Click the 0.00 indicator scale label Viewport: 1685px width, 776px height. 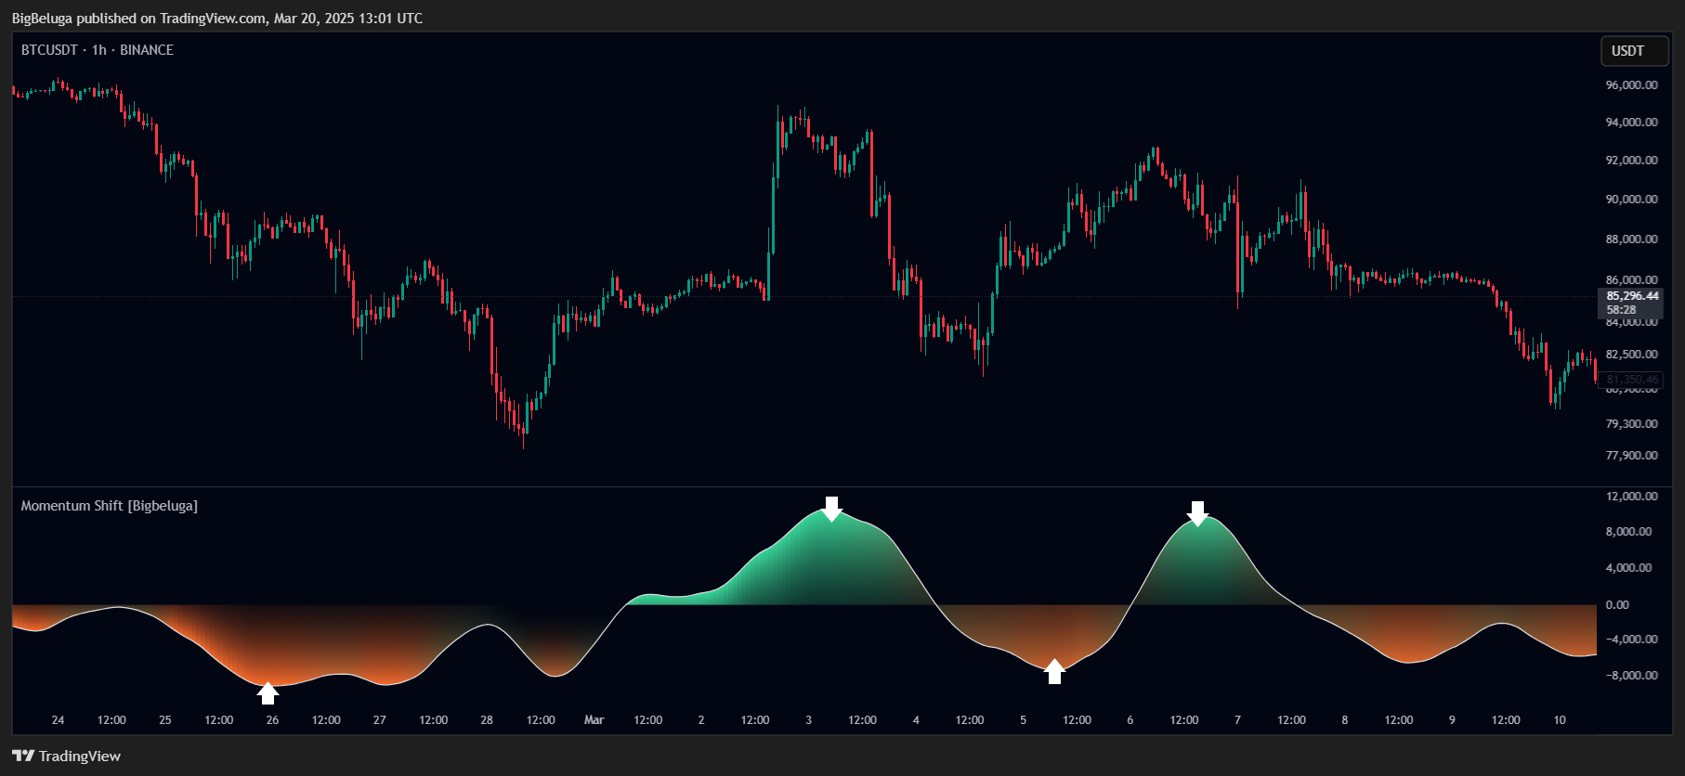click(1617, 605)
